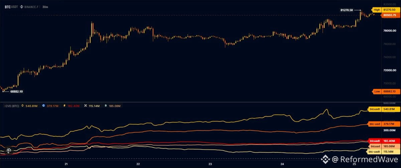Image resolution: width=401 pixels, height=168 pixels.
Task: Click the date label 24 on time axis
Action: point(282,164)
